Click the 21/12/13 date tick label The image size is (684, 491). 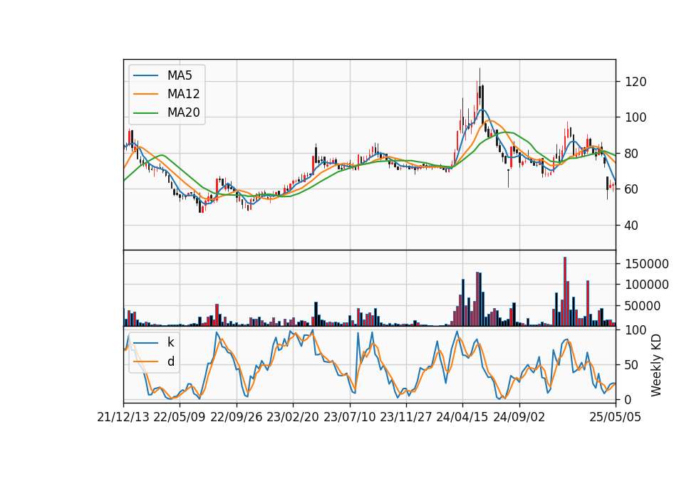coord(123,417)
